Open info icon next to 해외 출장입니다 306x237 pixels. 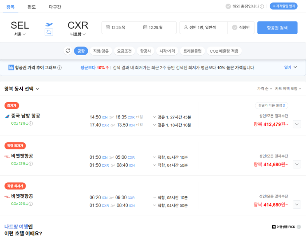click(x=262, y=7)
